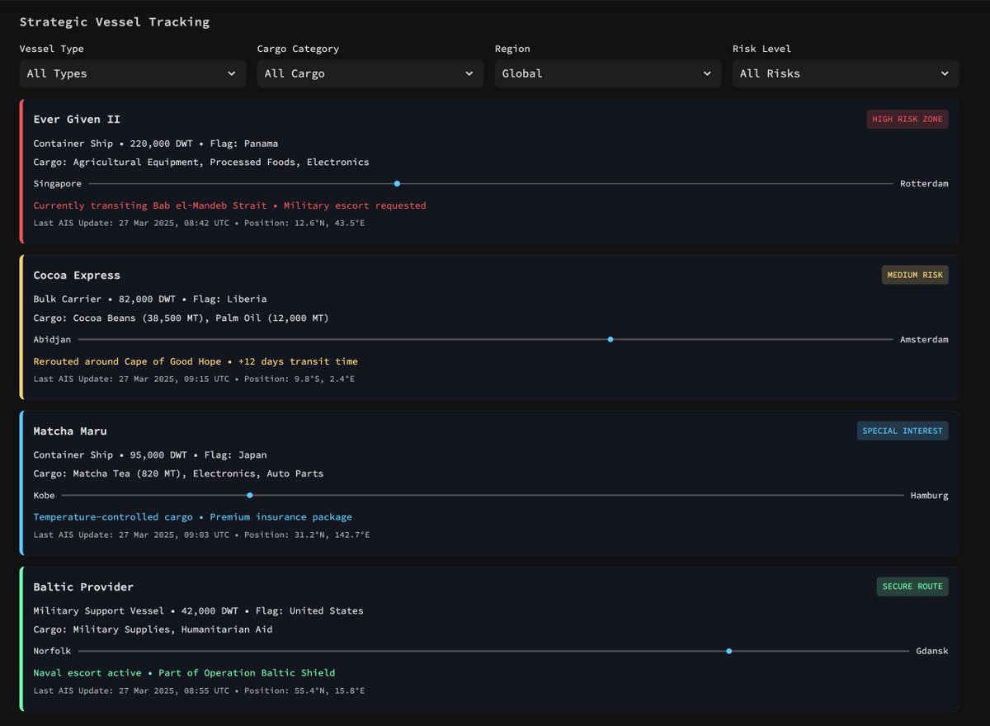This screenshot has height=726, width=990.
Task: Click the Operation Baltic Shield status message
Action: [x=184, y=673]
